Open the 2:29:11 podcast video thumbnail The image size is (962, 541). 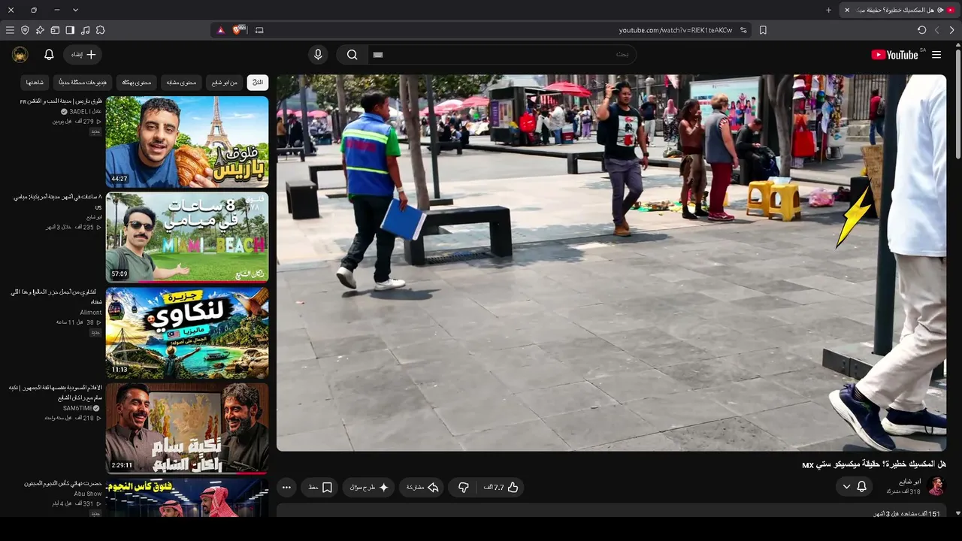tap(187, 428)
